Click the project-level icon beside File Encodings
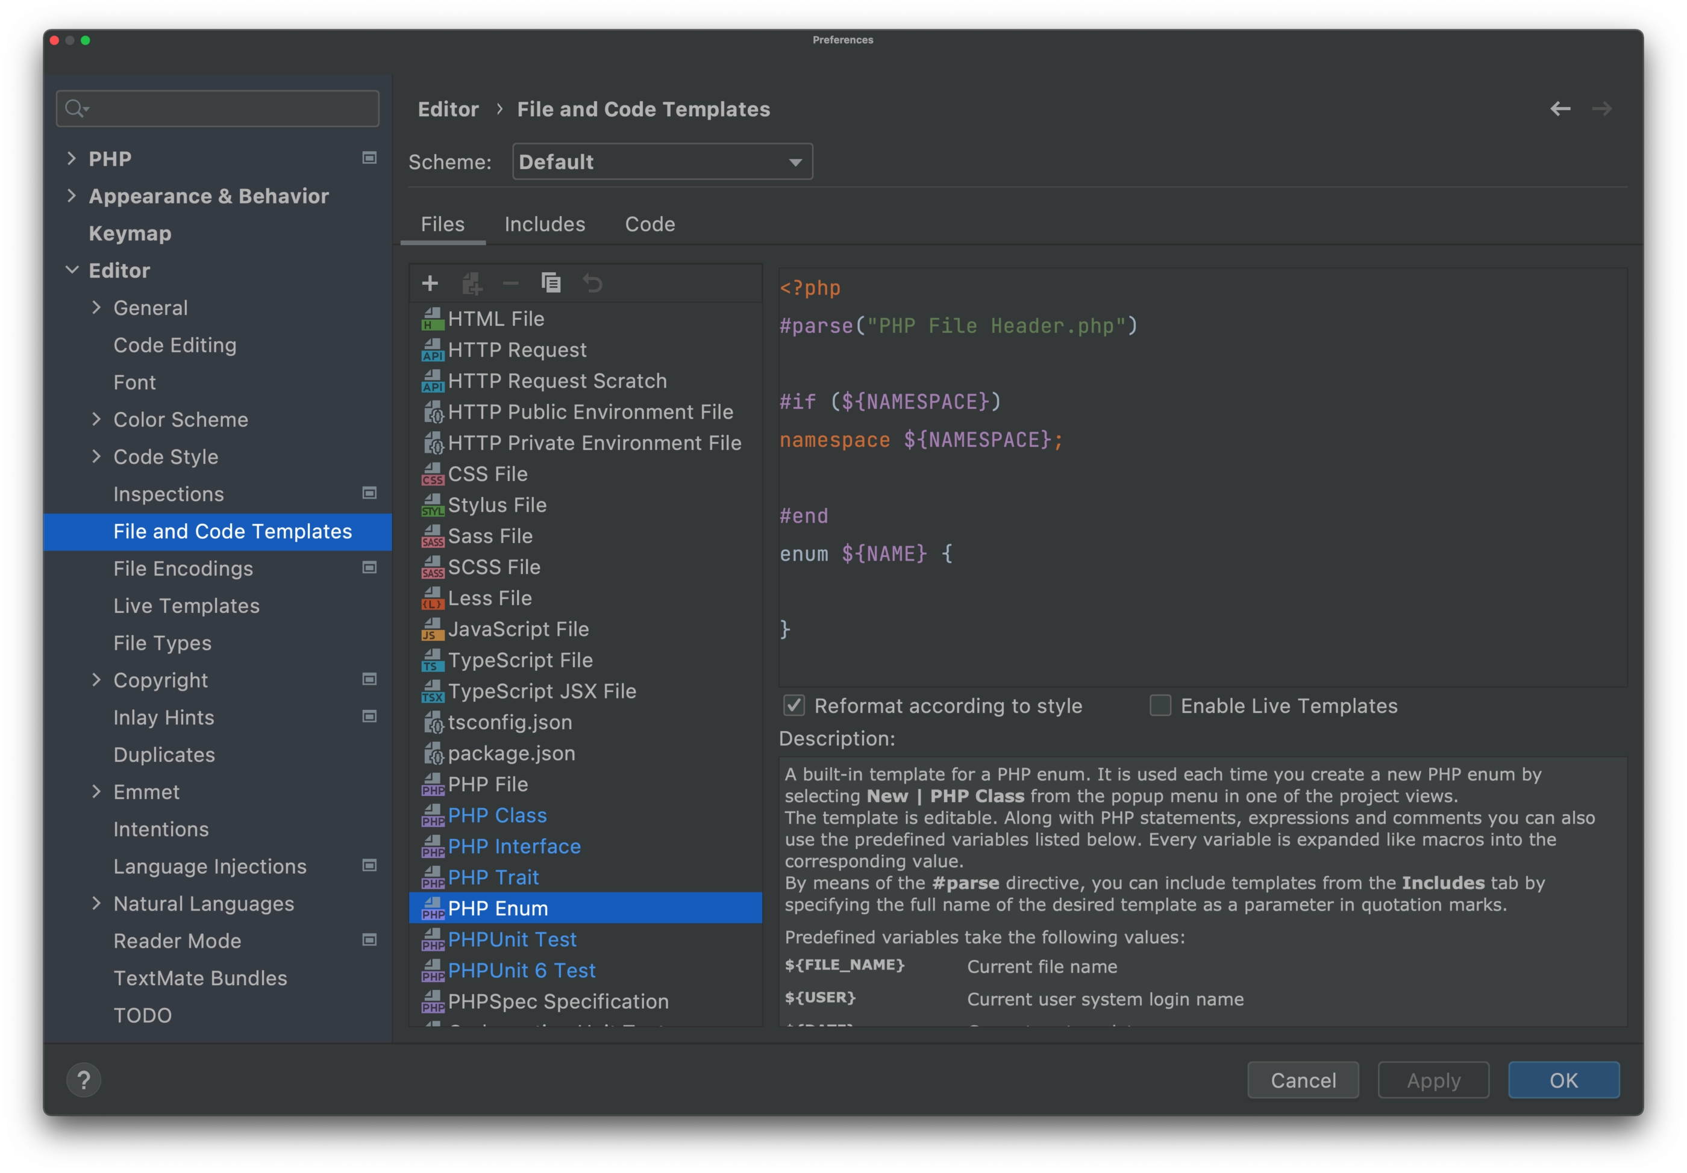 (369, 567)
